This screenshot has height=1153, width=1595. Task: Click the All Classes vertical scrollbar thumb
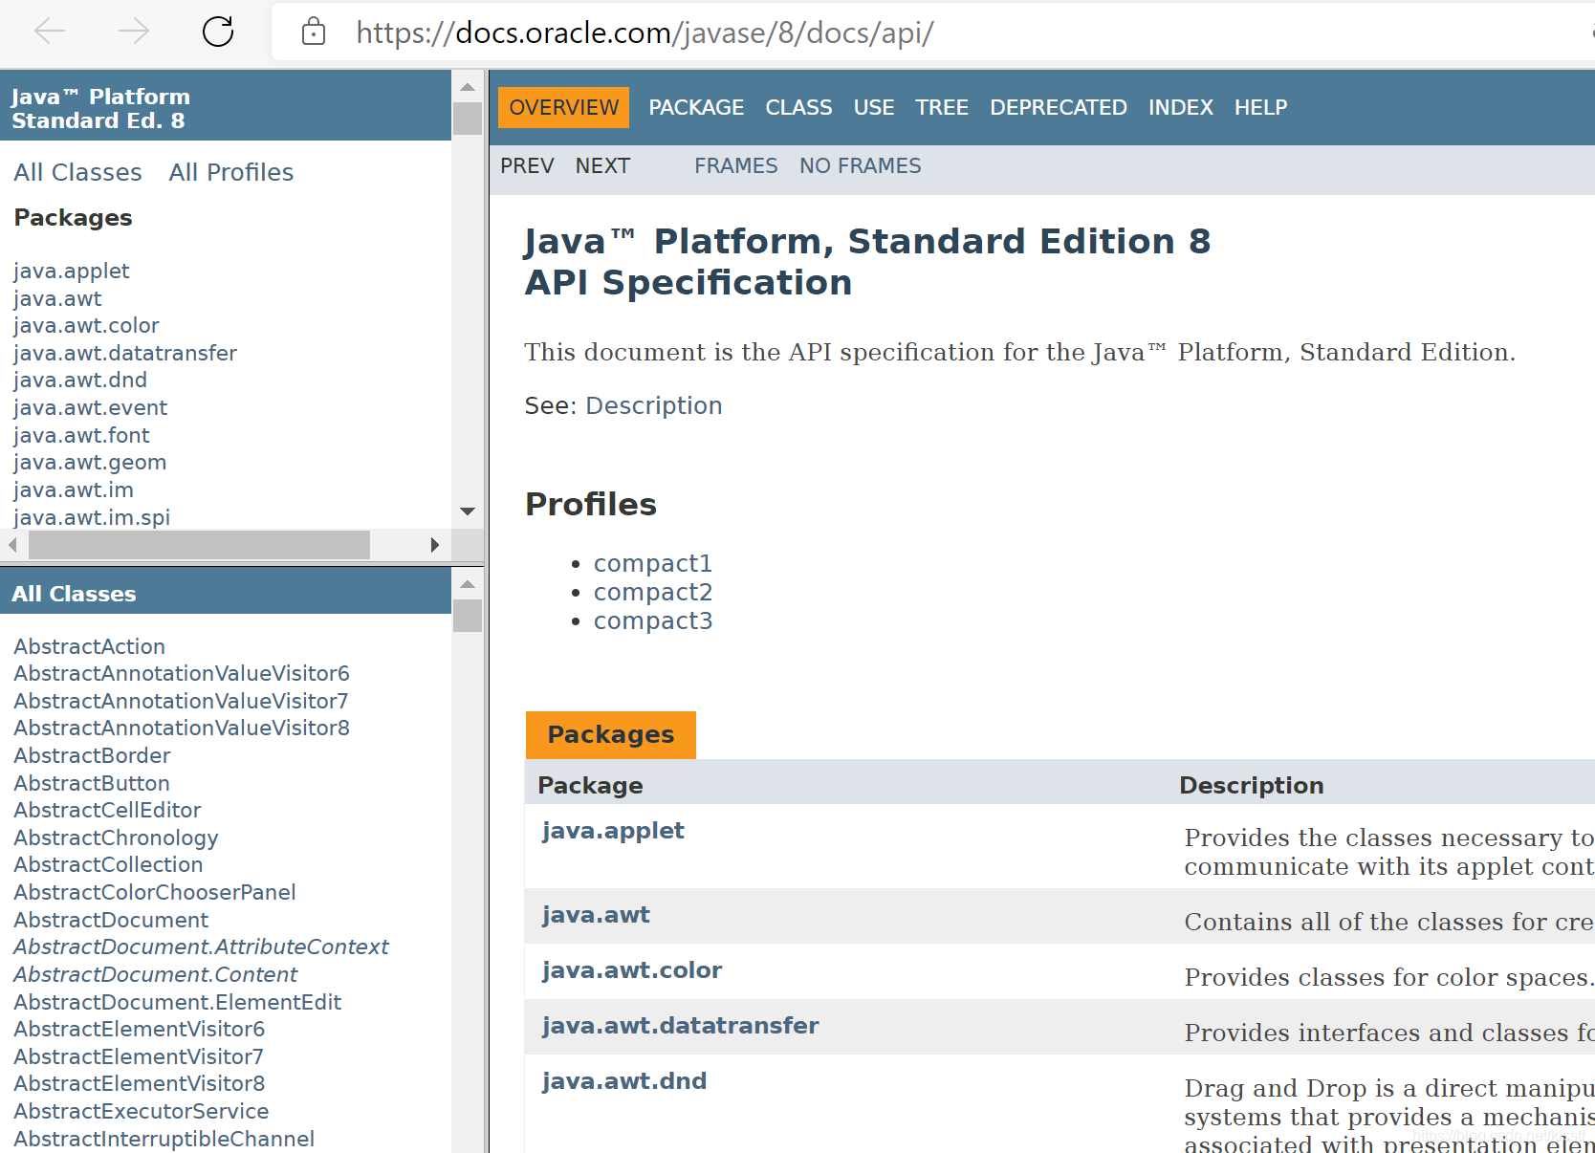pyautogui.click(x=468, y=616)
